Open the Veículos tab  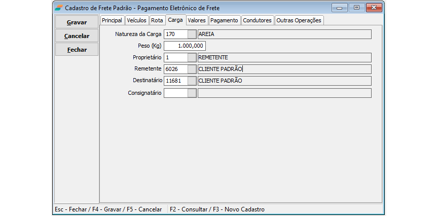coord(137,20)
